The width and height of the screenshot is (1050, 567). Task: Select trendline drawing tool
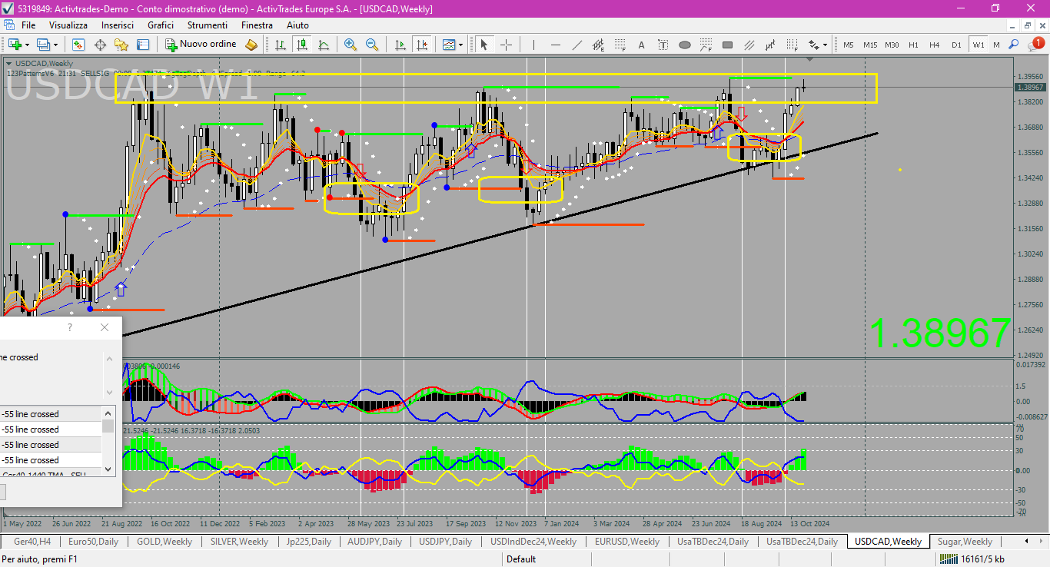[x=577, y=45]
